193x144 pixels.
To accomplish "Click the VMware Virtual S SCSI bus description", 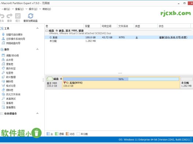I will point(80,33).
